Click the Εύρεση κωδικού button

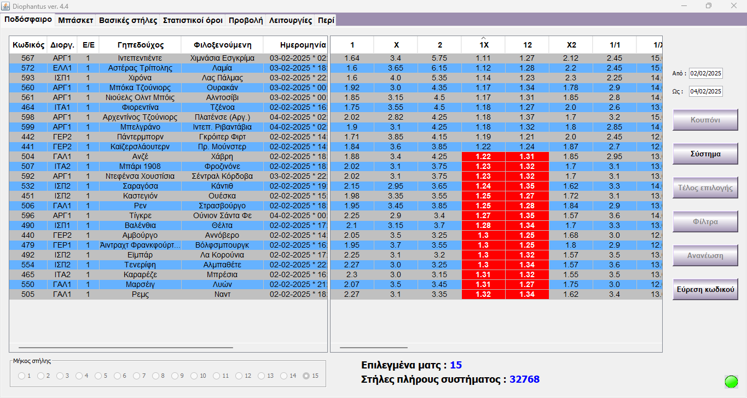[705, 289]
